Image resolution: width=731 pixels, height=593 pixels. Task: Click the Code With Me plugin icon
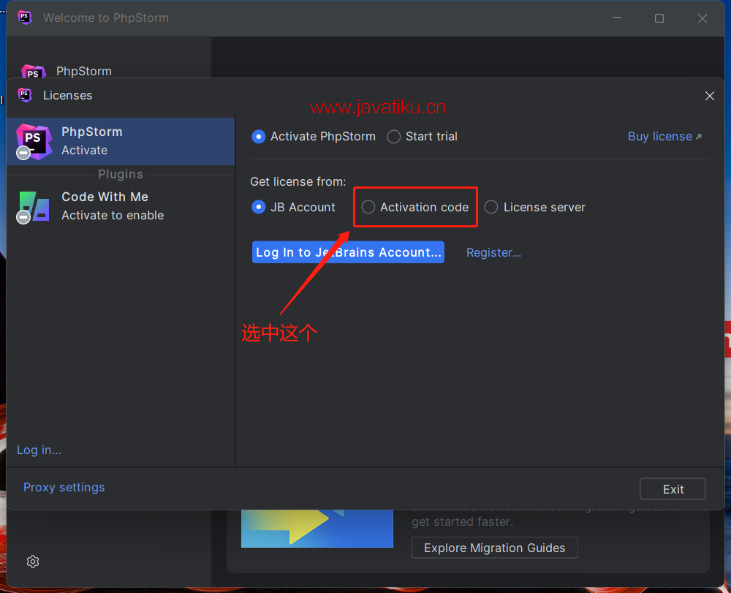[34, 206]
